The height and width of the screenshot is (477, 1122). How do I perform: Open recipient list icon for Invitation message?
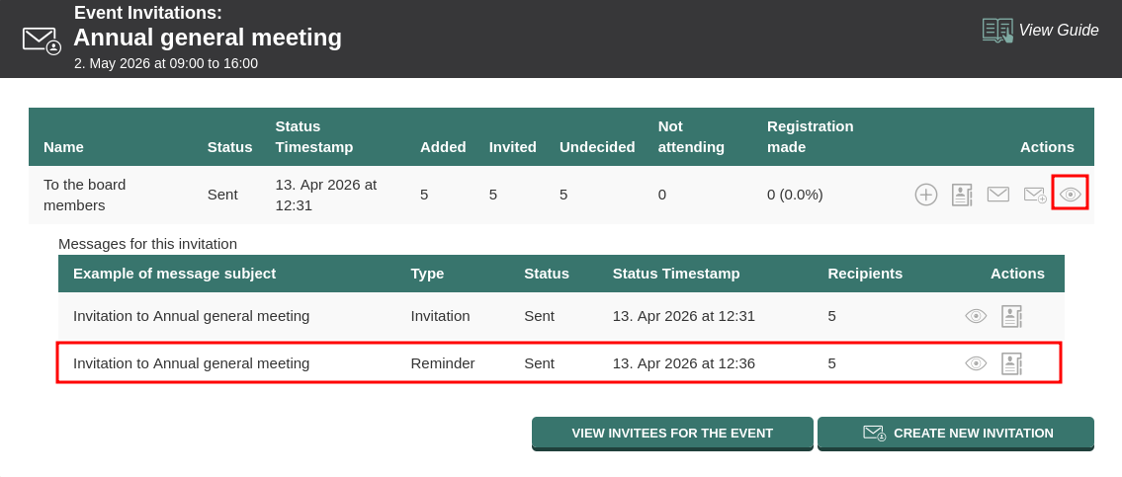[1011, 316]
